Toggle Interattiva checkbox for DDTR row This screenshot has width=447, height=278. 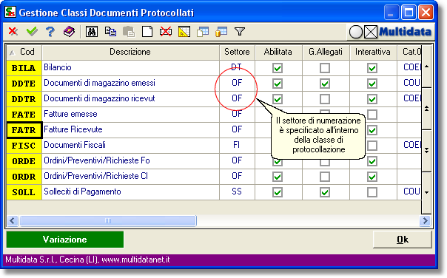(x=372, y=99)
